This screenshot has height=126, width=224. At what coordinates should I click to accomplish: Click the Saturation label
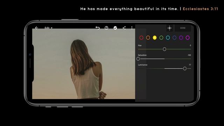[x=142, y=55]
